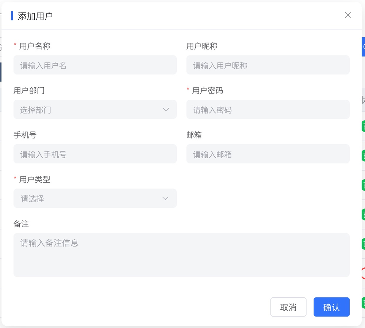
Task: Click the 取消 cancel button
Action: (x=288, y=307)
